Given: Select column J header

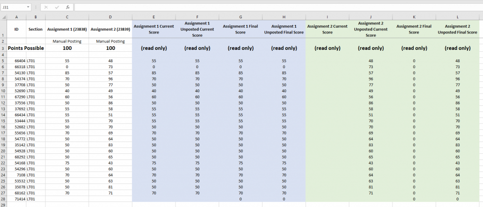Looking at the screenshot, I should 371,17.
